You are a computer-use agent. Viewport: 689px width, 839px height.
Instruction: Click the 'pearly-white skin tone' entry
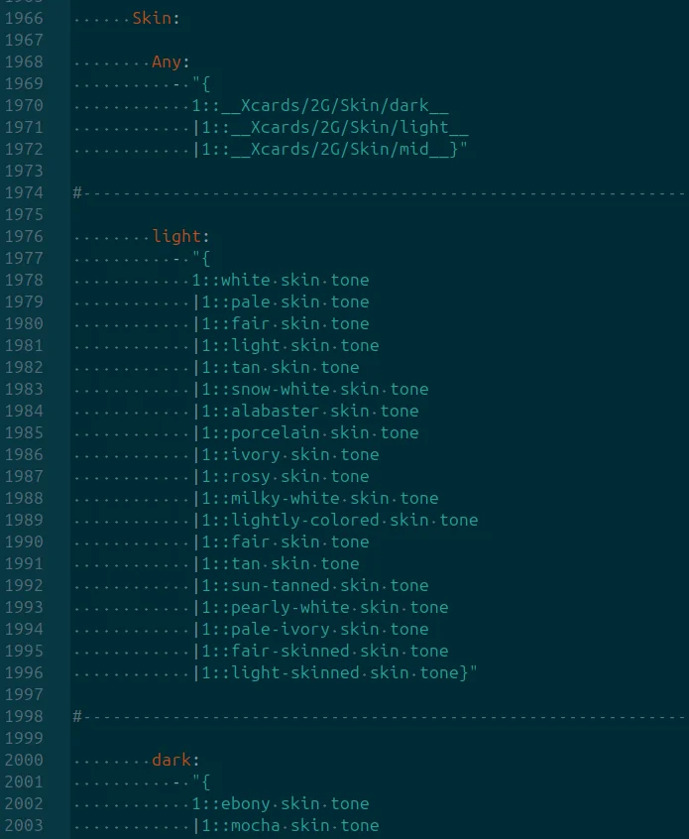(320, 607)
